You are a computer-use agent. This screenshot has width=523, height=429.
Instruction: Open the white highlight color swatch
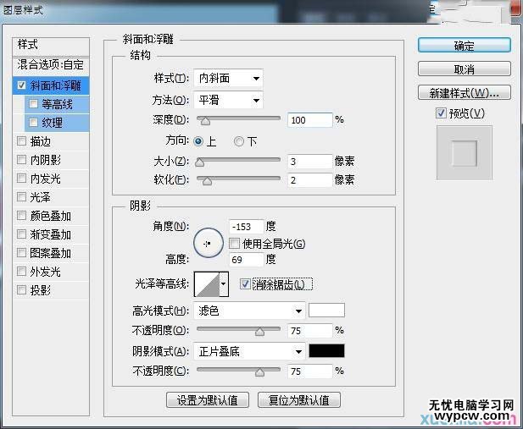click(326, 311)
